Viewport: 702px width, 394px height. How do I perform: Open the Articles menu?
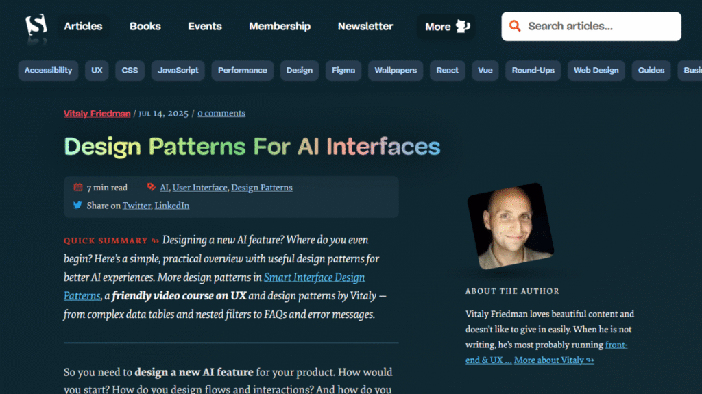click(83, 27)
